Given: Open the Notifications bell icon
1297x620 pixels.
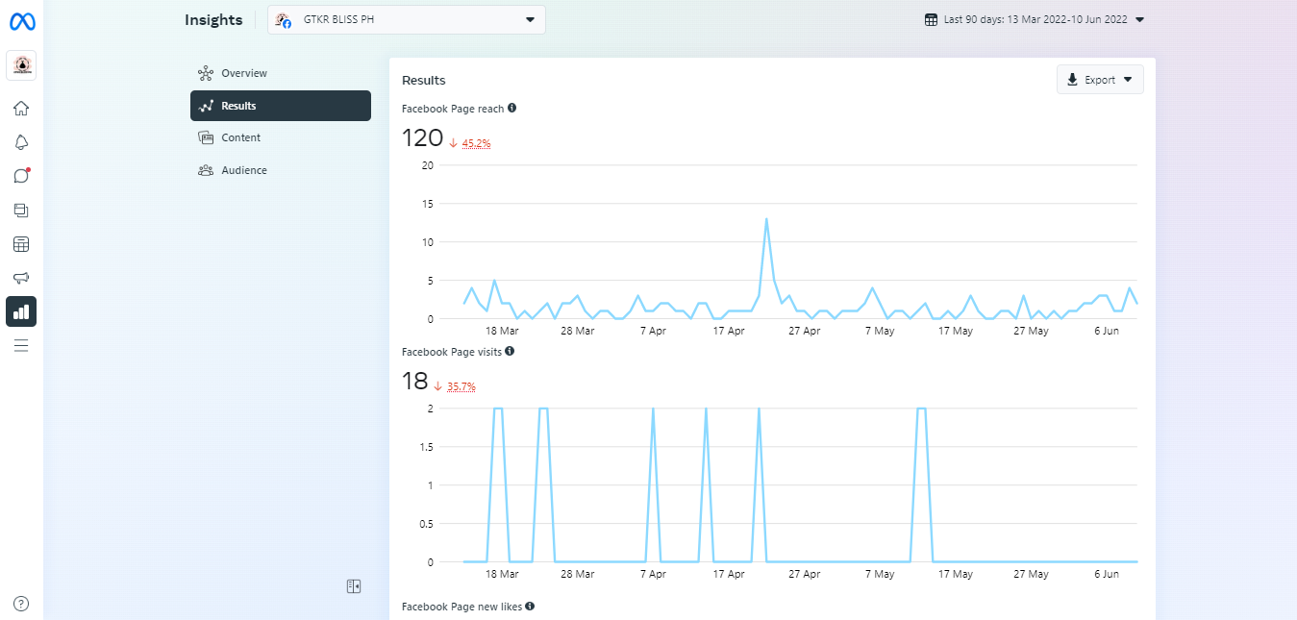Looking at the screenshot, I should coord(21,142).
